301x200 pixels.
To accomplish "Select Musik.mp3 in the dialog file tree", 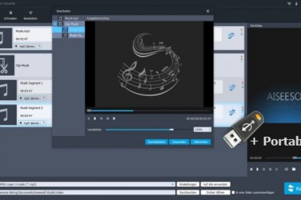I will click(x=69, y=18).
